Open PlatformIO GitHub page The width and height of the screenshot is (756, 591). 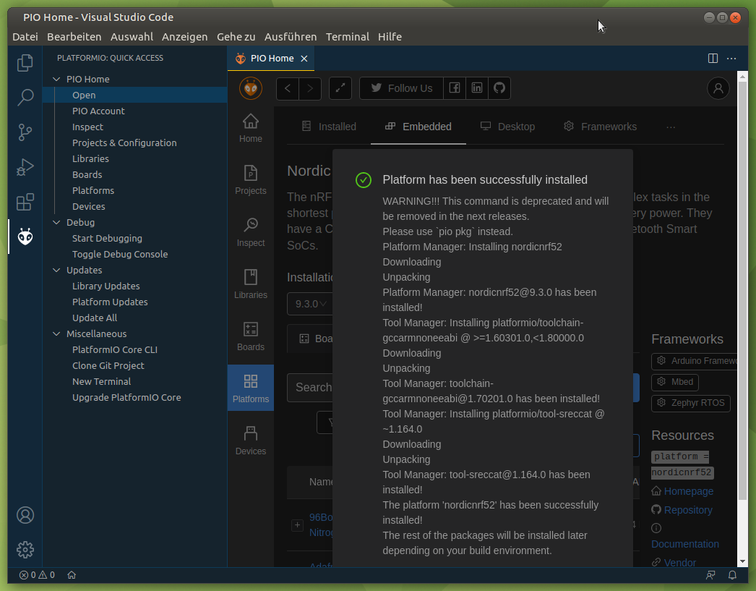point(499,88)
